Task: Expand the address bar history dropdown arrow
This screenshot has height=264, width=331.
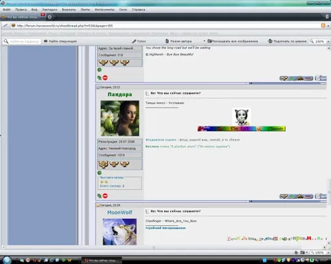Action: coord(328,26)
